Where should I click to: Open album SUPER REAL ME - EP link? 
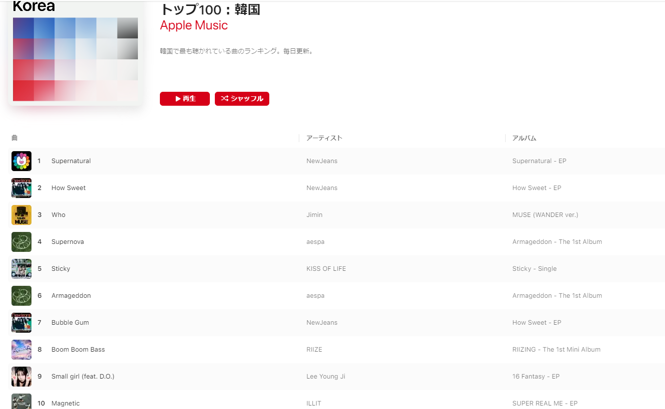point(545,404)
